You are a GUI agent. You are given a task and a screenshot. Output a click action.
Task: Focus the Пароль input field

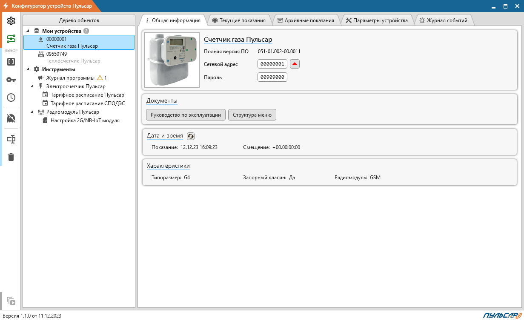[x=272, y=77]
